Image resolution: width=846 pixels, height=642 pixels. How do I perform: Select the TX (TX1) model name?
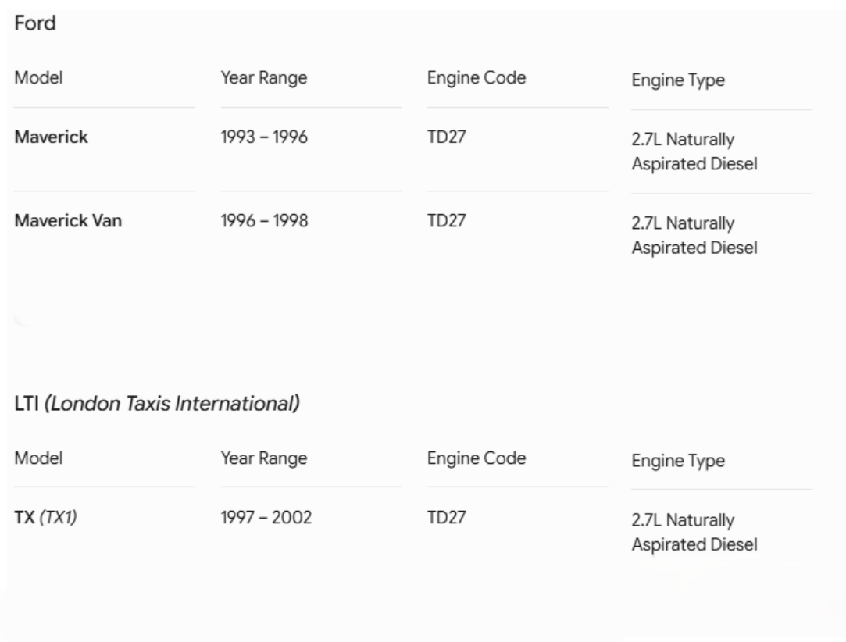click(x=46, y=517)
